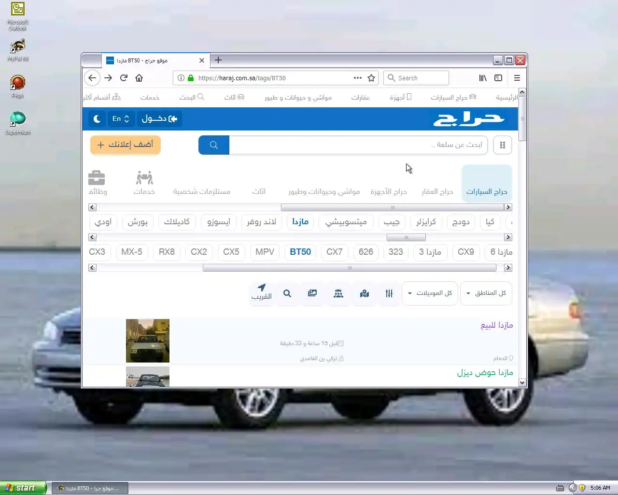Screen dimensions: 618x495
Task: Open خدمات category with people icon
Action: (x=144, y=183)
